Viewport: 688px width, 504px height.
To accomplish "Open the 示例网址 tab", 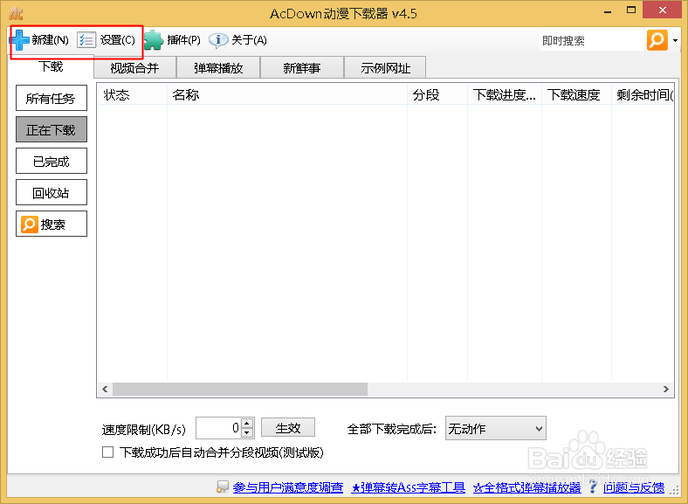I will click(x=385, y=67).
